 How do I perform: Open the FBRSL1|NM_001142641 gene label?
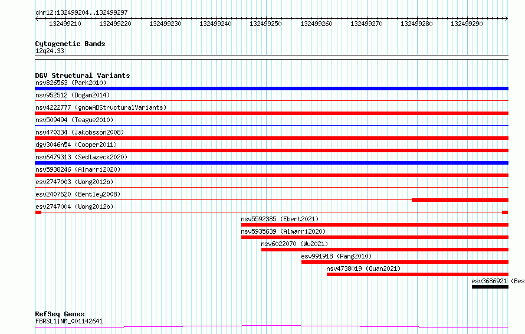tap(69, 321)
